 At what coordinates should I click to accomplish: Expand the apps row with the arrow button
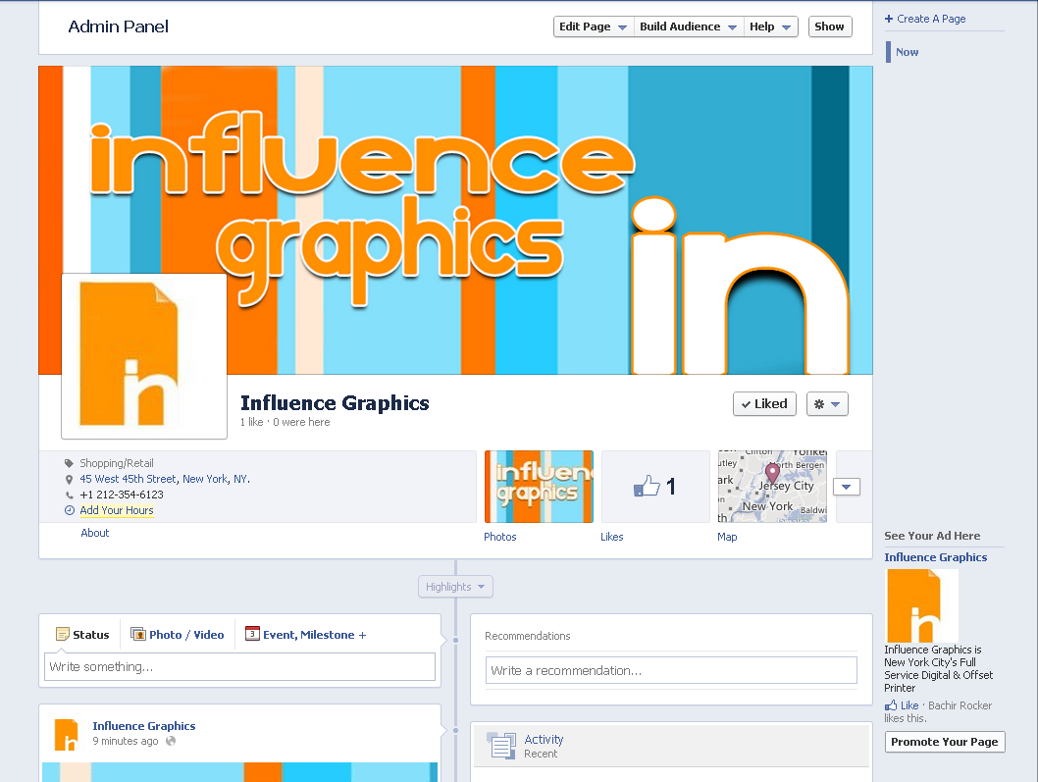coord(846,487)
